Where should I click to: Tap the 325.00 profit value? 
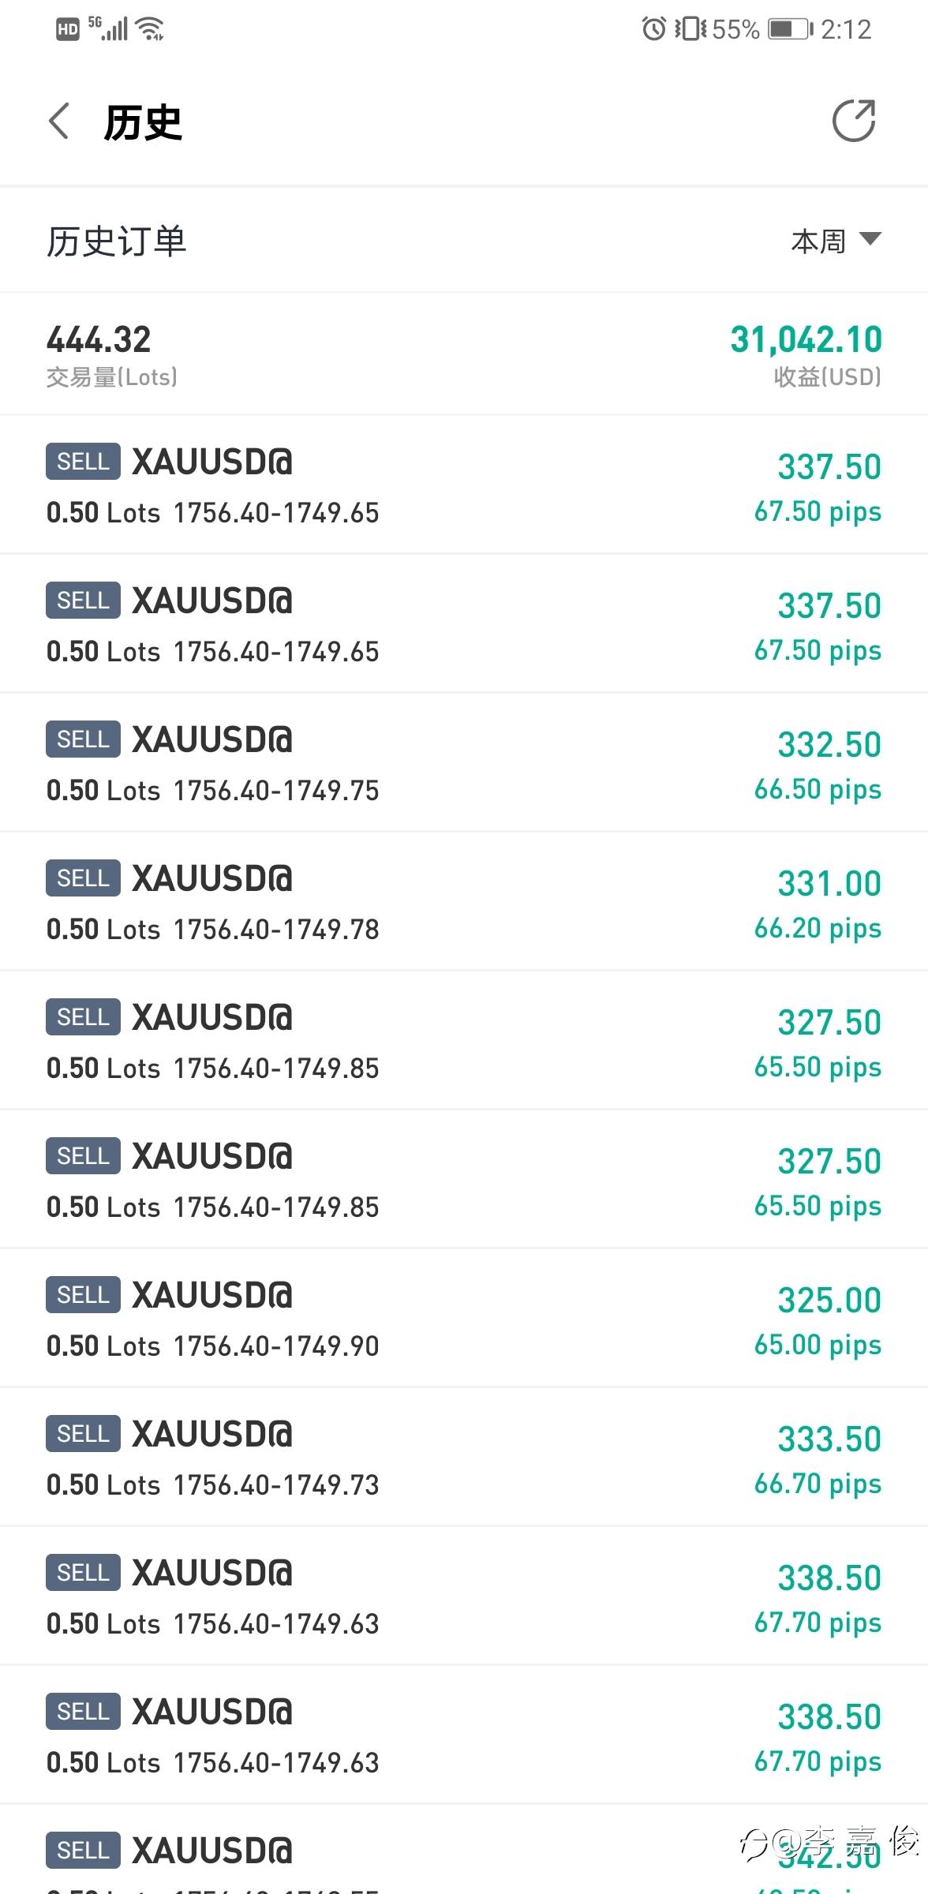tap(829, 1301)
